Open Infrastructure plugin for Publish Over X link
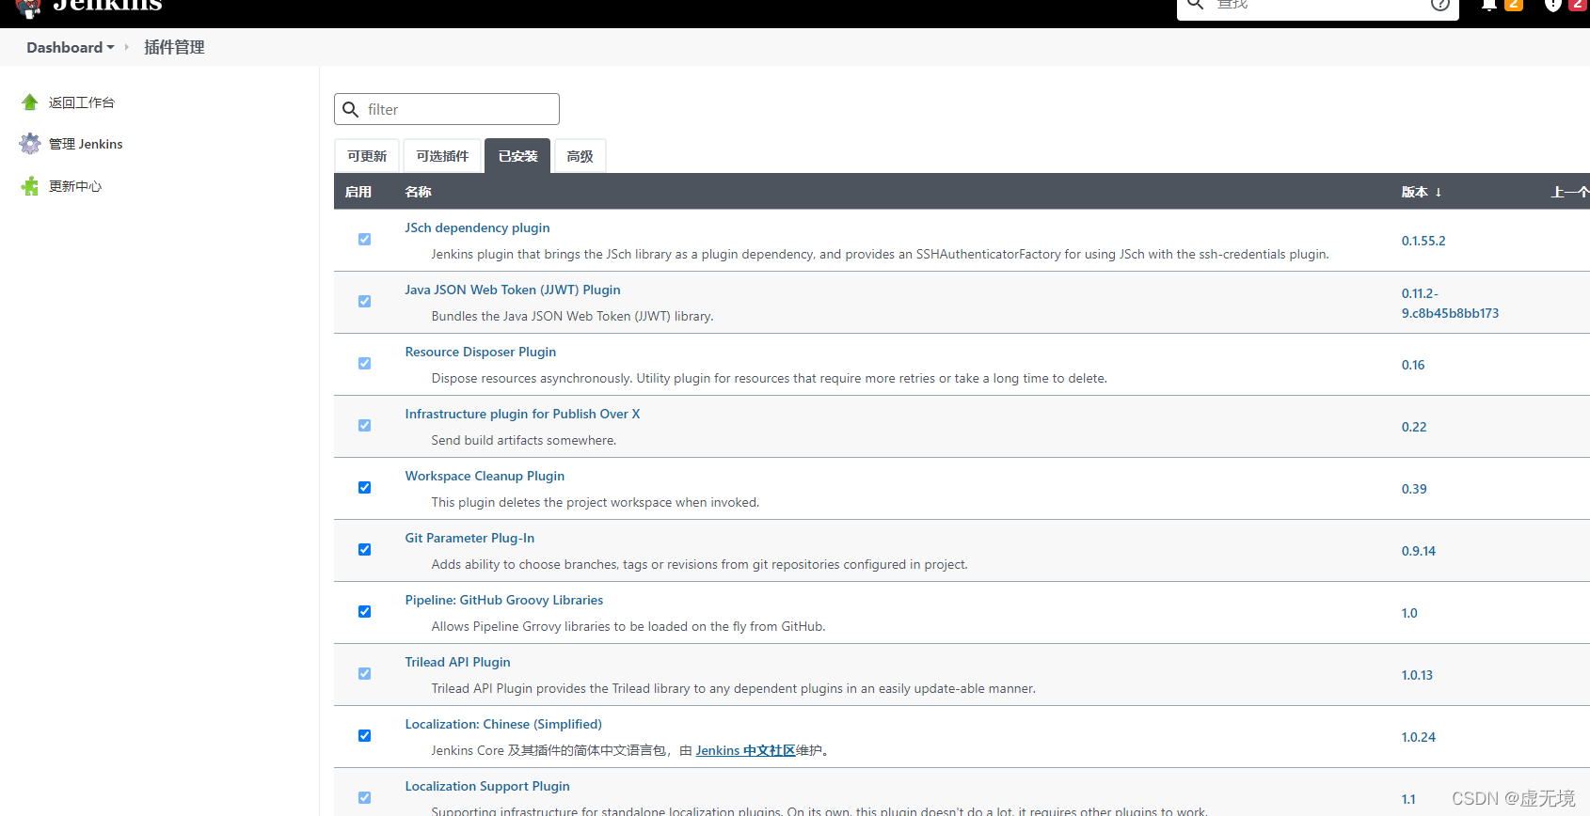The image size is (1590, 816). tap(522, 415)
